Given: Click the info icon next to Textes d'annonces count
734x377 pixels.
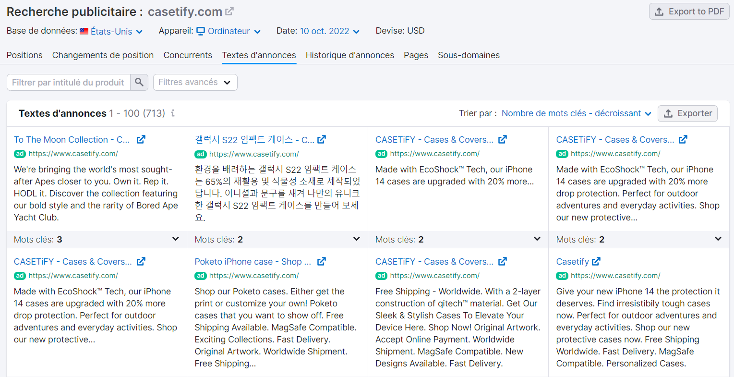Looking at the screenshot, I should [x=173, y=113].
